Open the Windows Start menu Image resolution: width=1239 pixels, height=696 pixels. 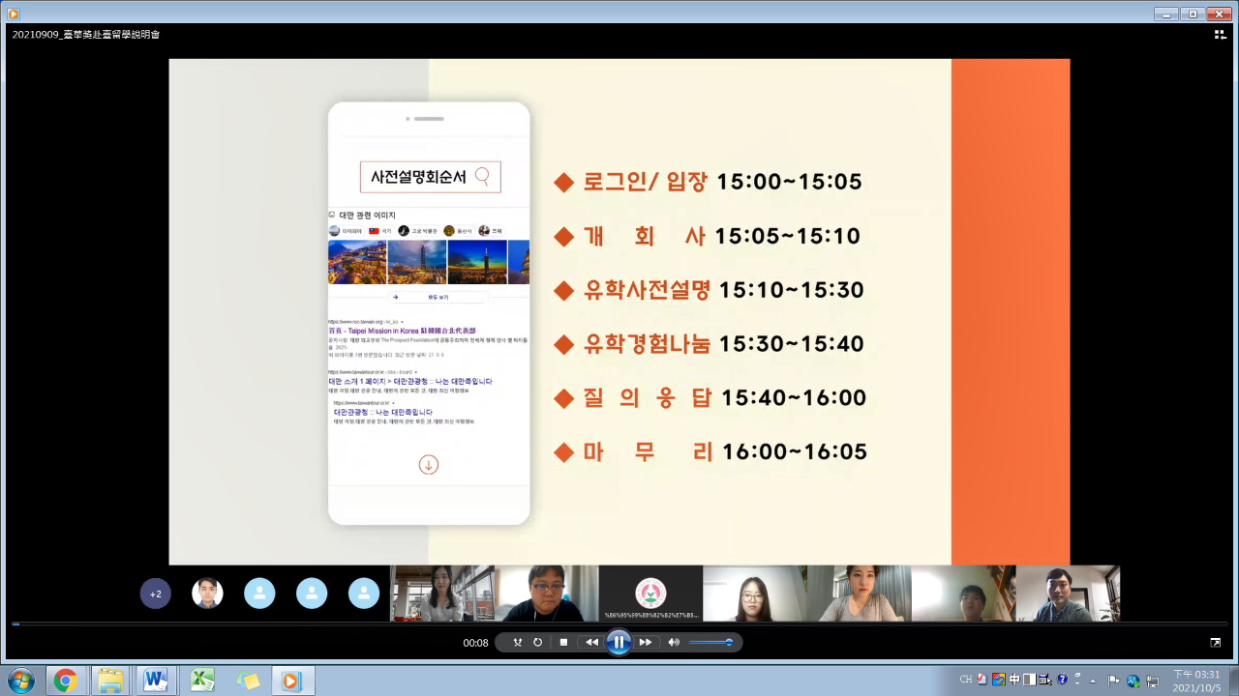tap(20, 681)
